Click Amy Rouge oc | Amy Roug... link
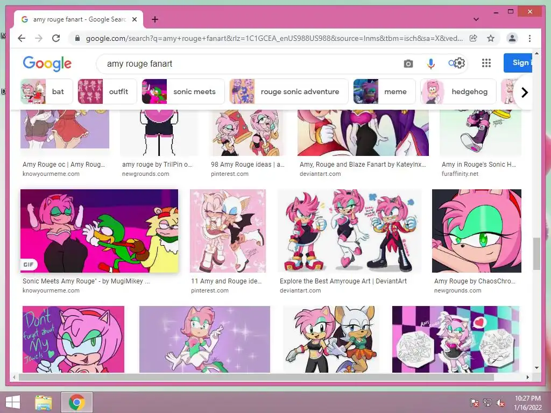 63,165
